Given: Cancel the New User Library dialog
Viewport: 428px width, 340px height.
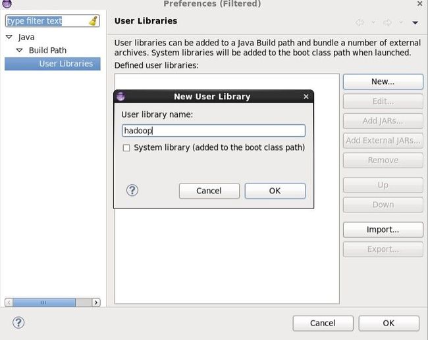Looking at the screenshot, I should point(209,191).
